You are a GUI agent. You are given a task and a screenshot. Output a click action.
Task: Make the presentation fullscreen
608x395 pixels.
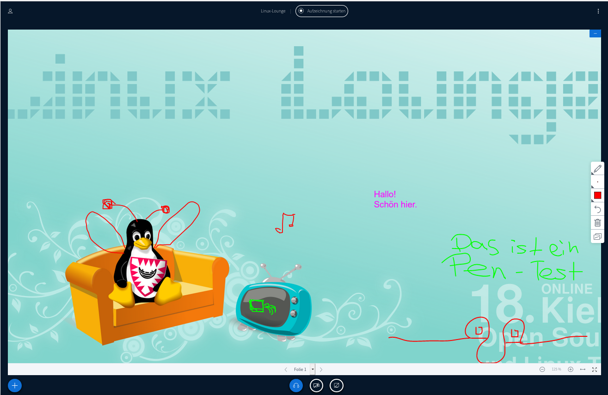tap(595, 370)
